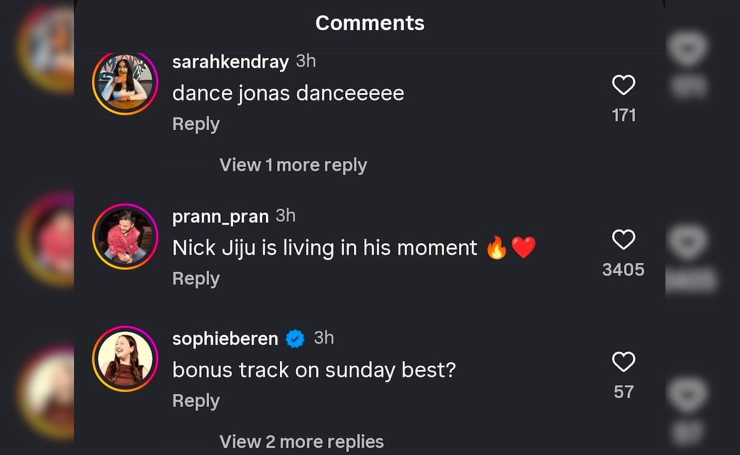Click the prann_pran username
Screen dimensions: 740x455
220,216
